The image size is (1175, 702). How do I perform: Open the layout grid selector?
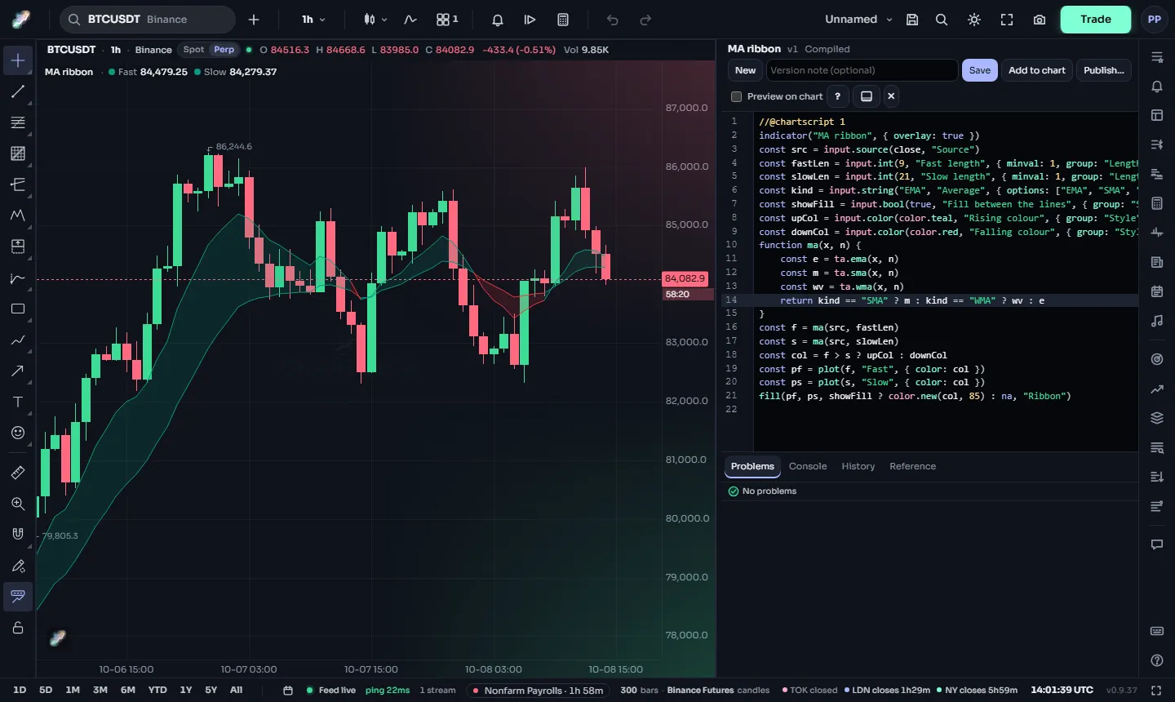pos(447,20)
